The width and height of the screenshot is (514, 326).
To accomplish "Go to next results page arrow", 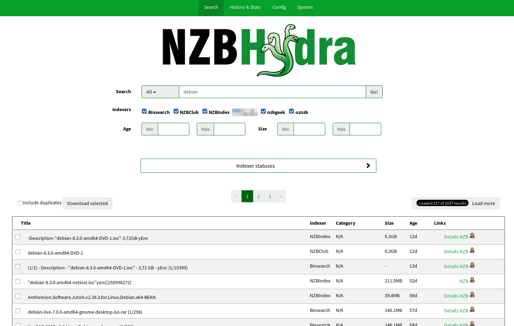I will (281, 197).
